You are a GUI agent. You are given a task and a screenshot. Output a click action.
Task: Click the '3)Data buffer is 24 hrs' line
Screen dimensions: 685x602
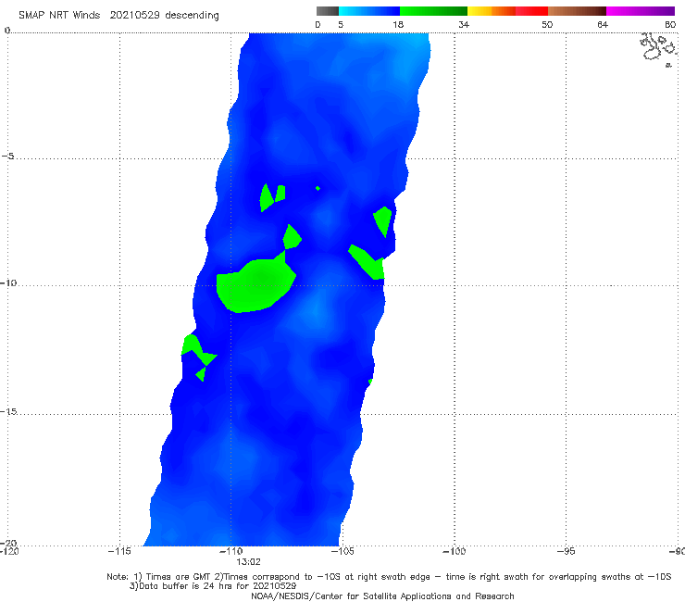(x=213, y=586)
